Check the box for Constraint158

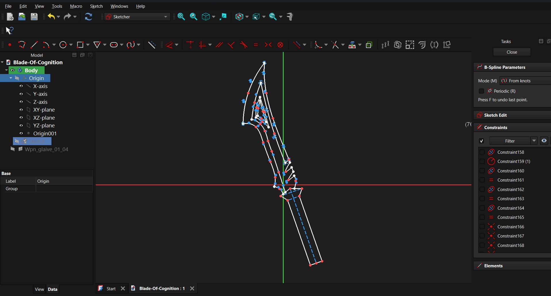(482, 152)
